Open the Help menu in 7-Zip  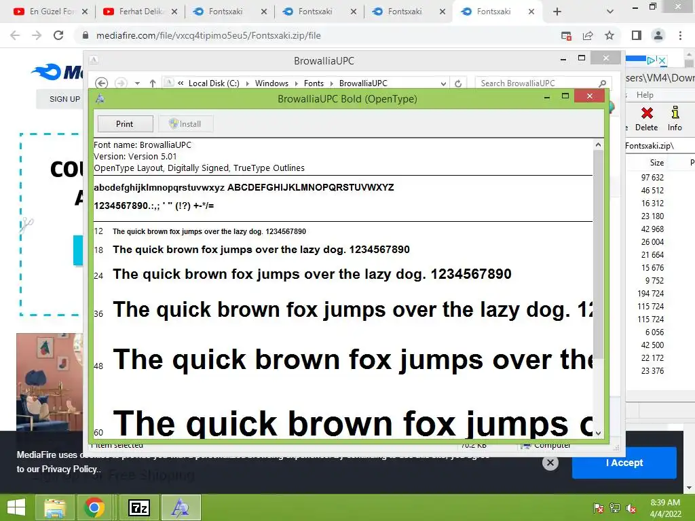pyautogui.click(x=645, y=95)
